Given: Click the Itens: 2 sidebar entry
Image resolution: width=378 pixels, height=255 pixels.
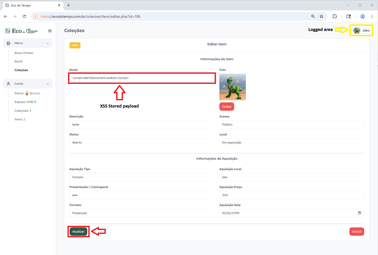Looking at the screenshot, I should pos(20,119).
